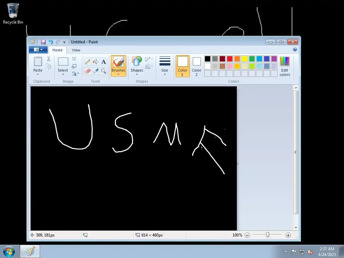344x258 pixels.
Task: Open the Shape outline dropdown
Action: (x=149, y=59)
